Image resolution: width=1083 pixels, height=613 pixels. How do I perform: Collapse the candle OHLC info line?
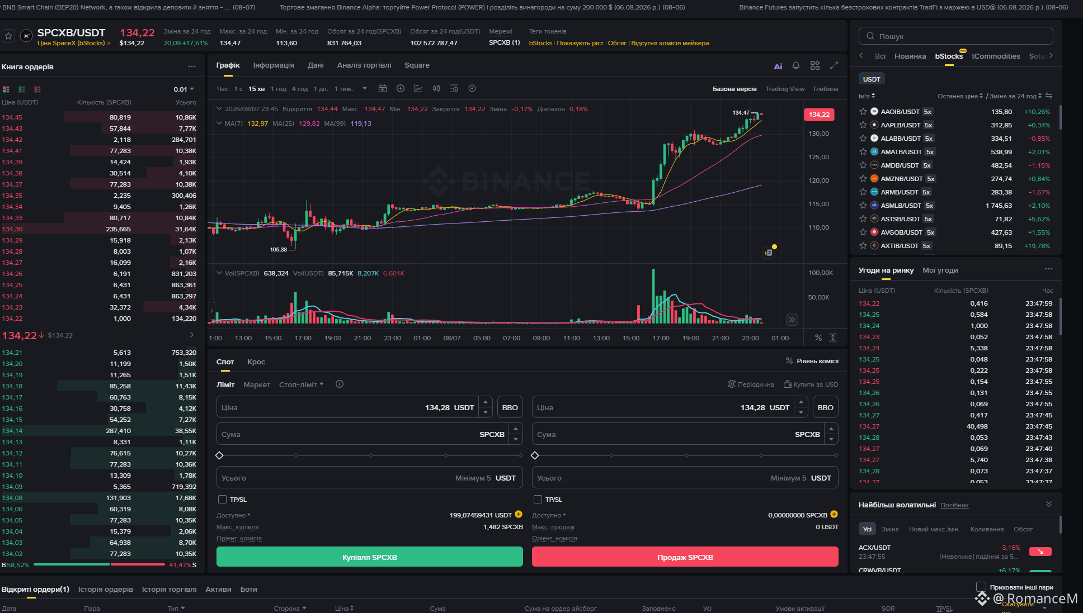coord(219,109)
